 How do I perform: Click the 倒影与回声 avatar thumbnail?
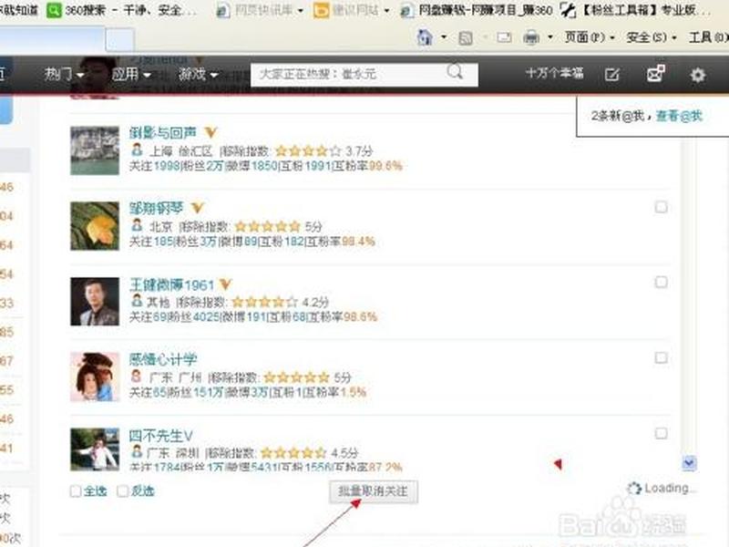[x=95, y=150]
